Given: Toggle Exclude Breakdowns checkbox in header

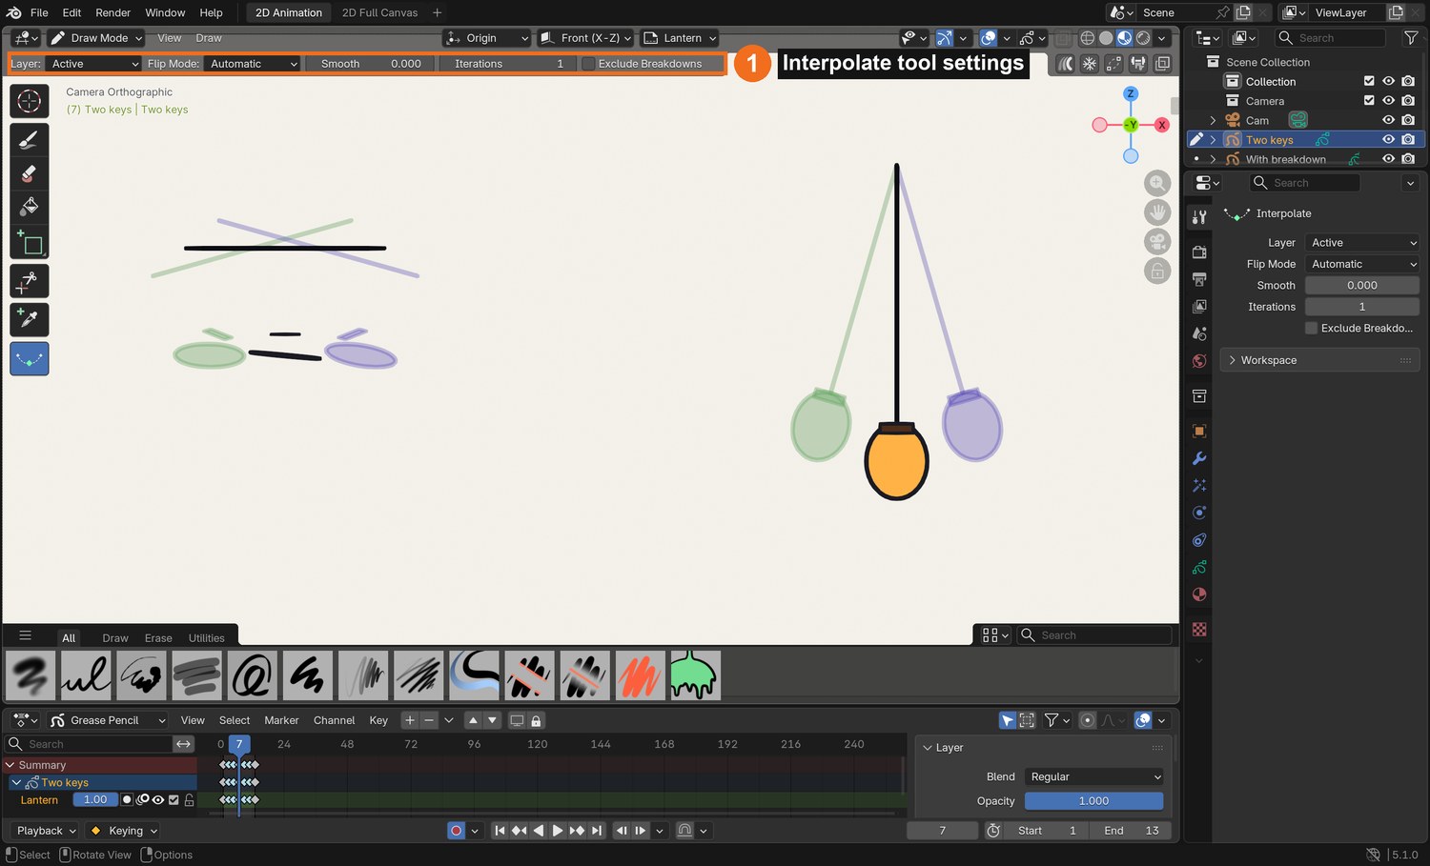Looking at the screenshot, I should (x=588, y=64).
